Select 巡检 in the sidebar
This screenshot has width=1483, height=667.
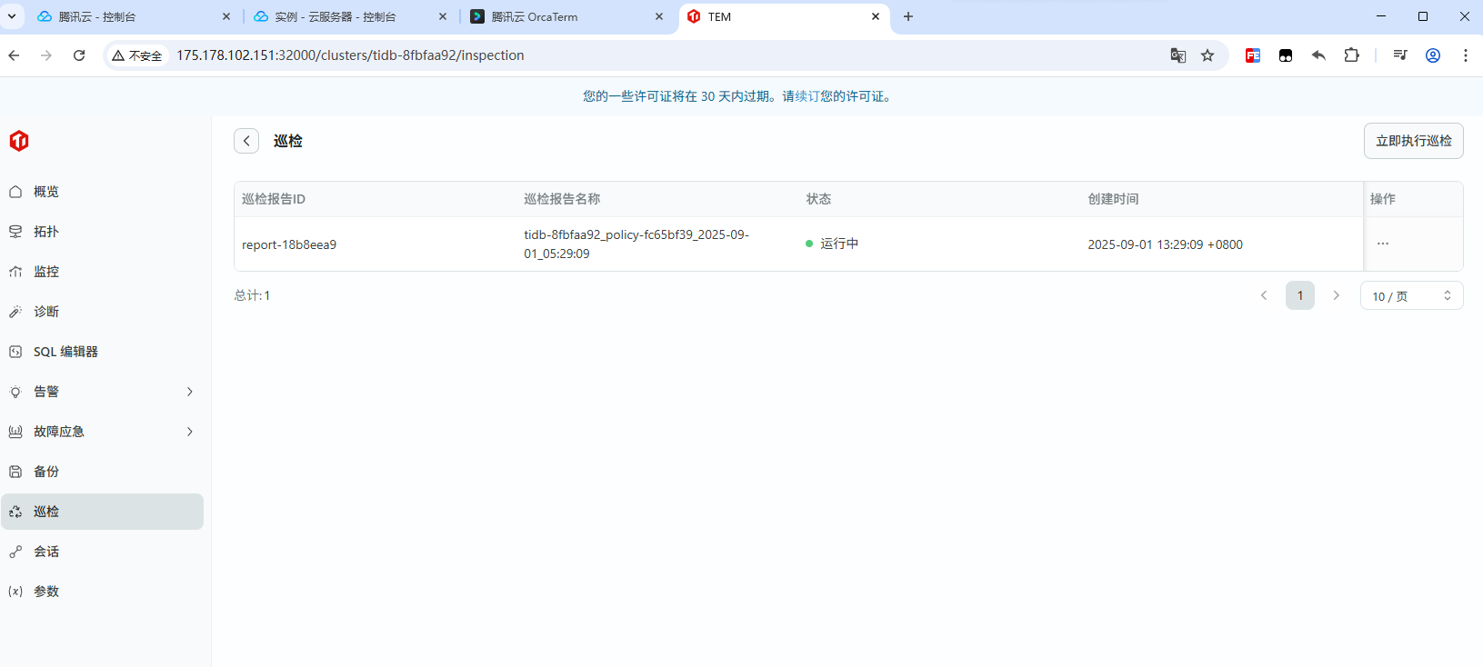point(102,512)
